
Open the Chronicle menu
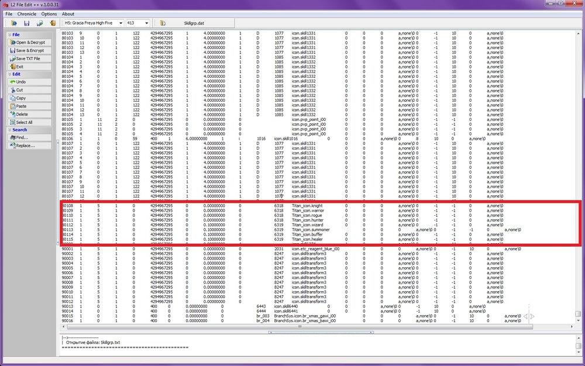coord(27,13)
